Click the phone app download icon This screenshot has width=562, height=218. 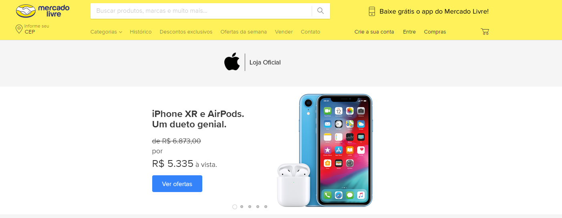pyautogui.click(x=372, y=11)
